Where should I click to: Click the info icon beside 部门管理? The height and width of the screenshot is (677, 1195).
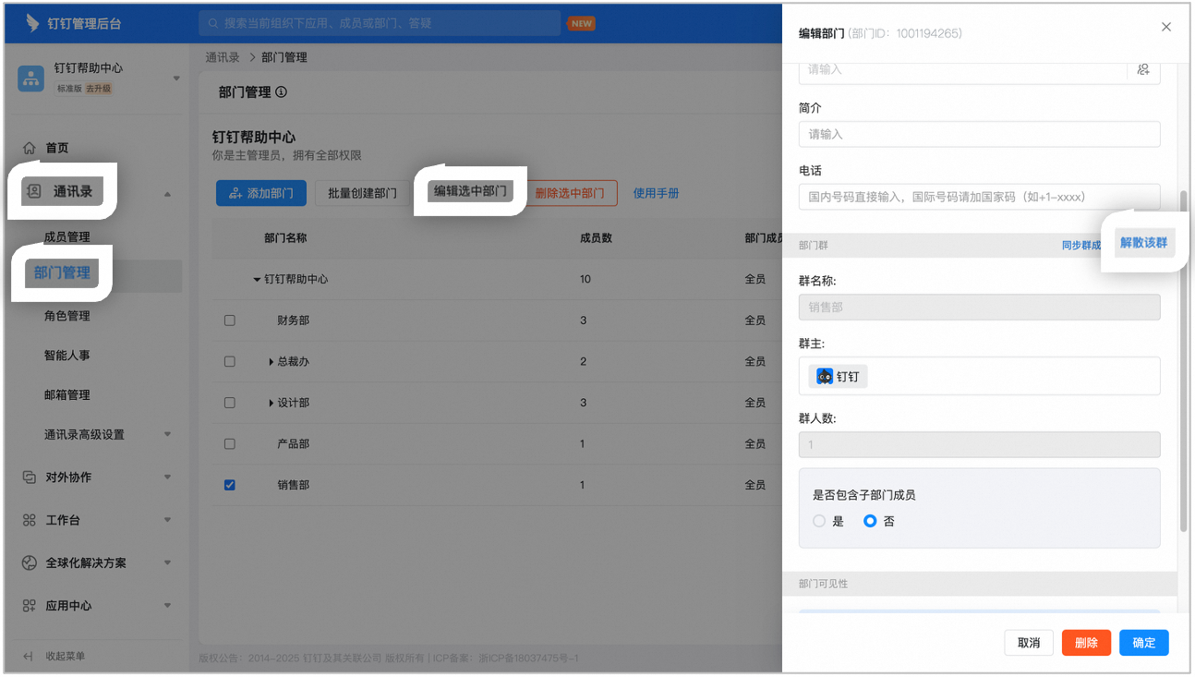[x=281, y=92]
